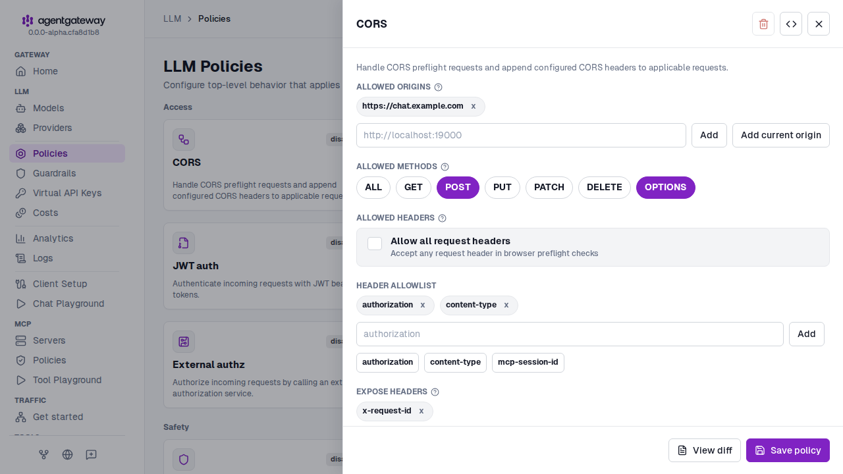The image size is (843, 474).
Task: Open Providers in the sidebar
Action: click(67, 128)
